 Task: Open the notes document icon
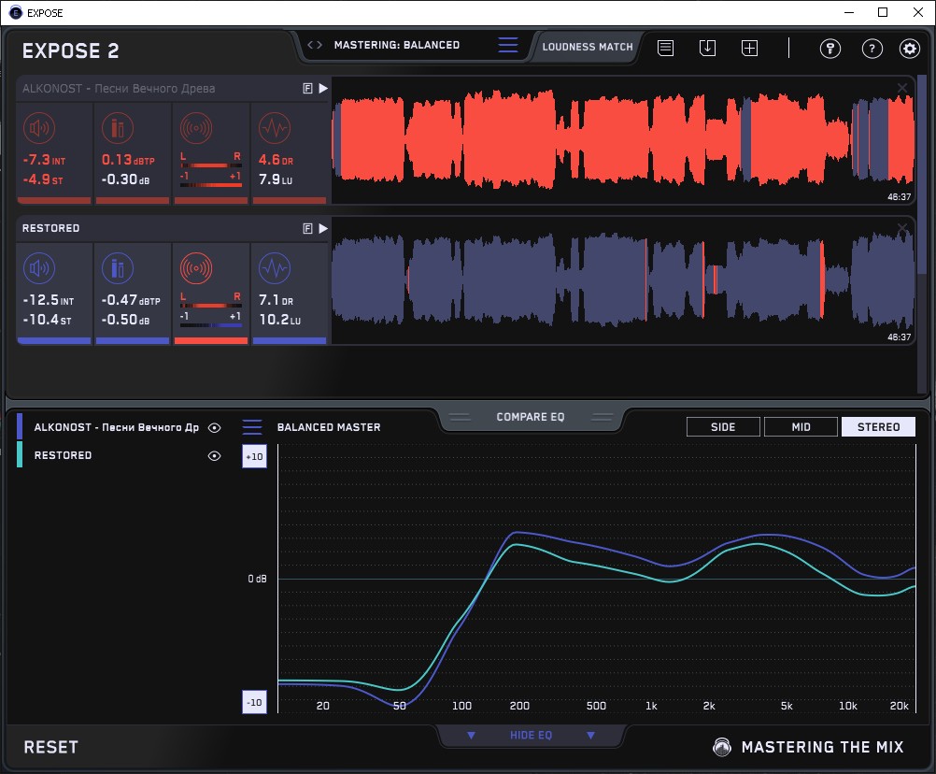[x=666, y=48]
